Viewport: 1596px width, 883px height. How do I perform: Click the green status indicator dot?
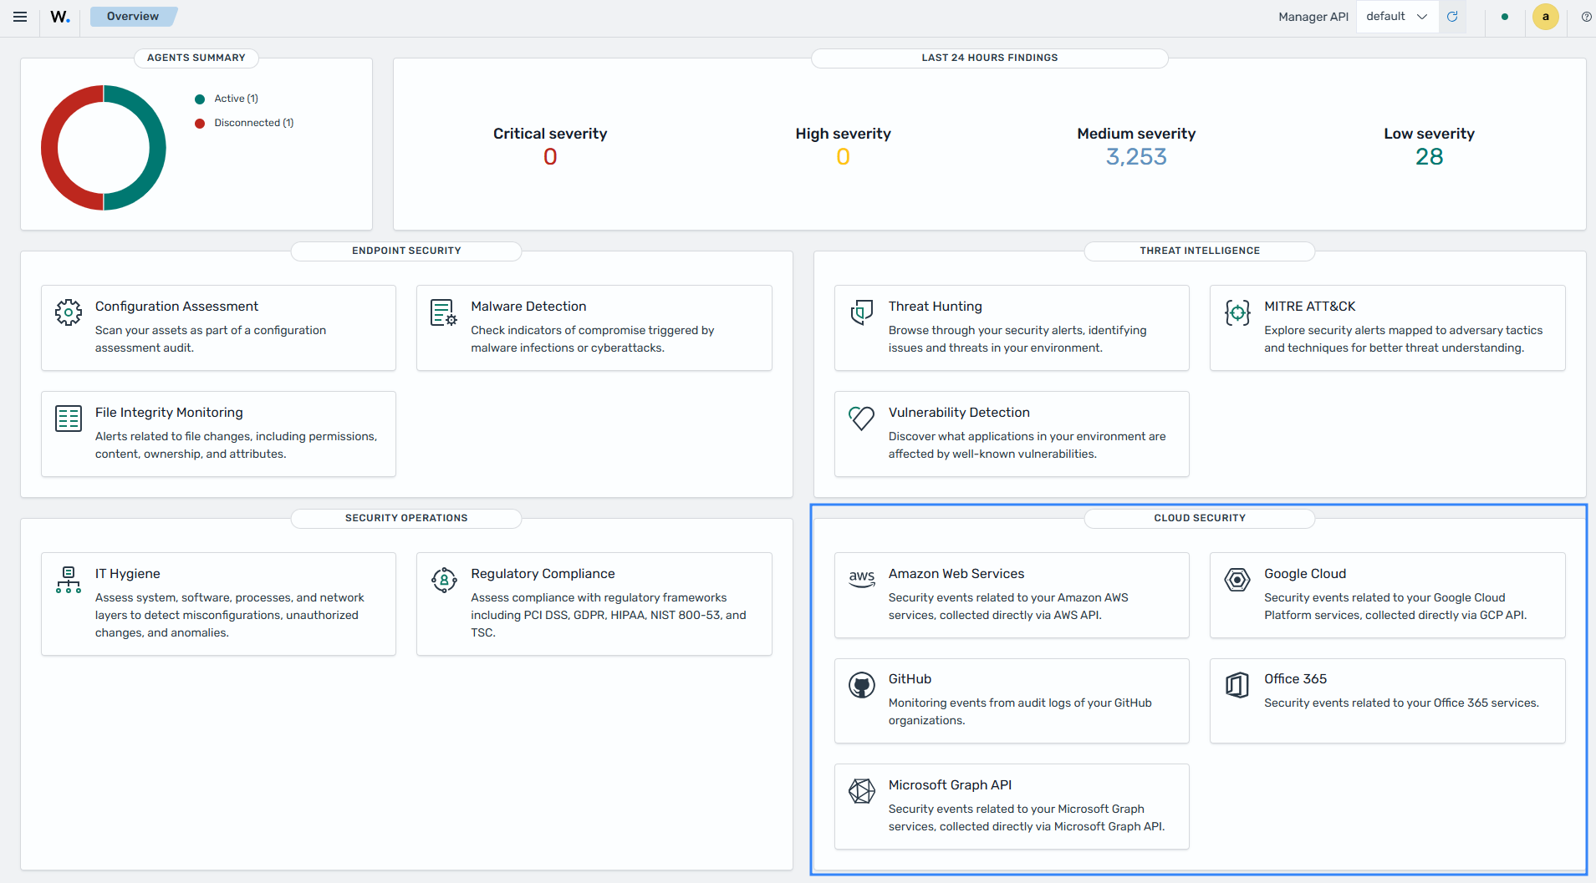pos(1505,17)
